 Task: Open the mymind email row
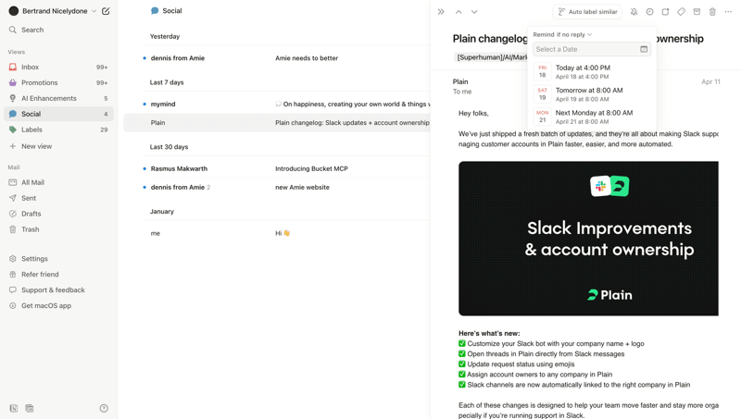pos(277,104)
